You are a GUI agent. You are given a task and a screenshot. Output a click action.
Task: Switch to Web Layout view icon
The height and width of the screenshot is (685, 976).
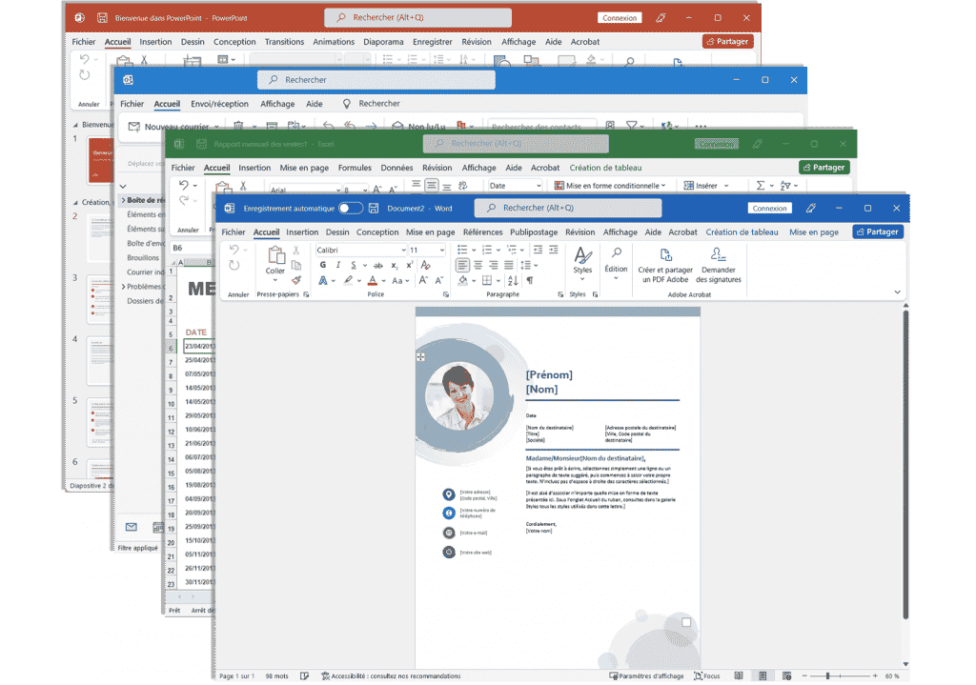pos(786,675)
